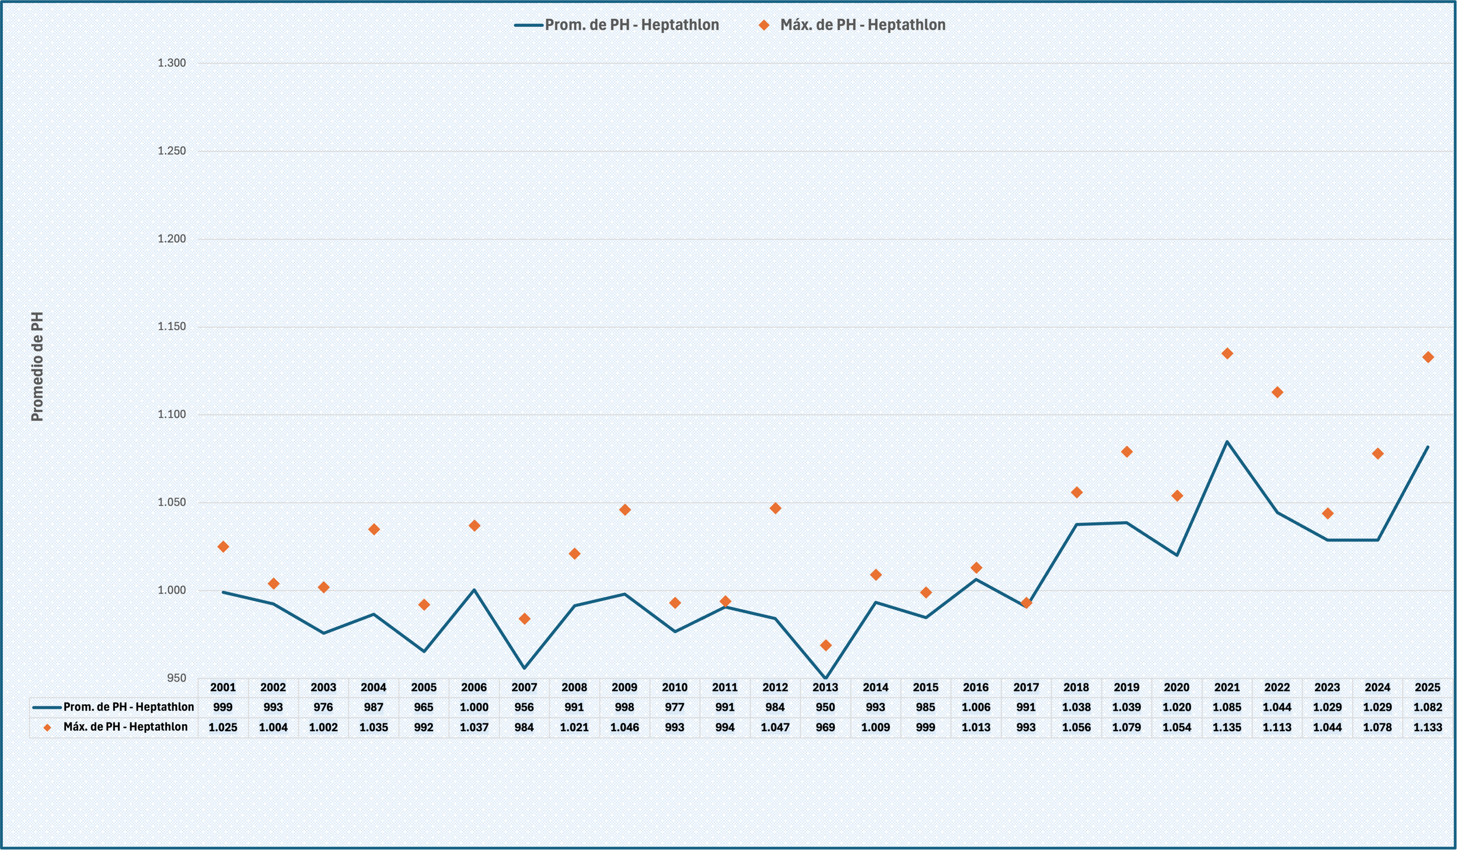
Task: Click the orange diamond legend marker at top
Action: tap(764, 25)
